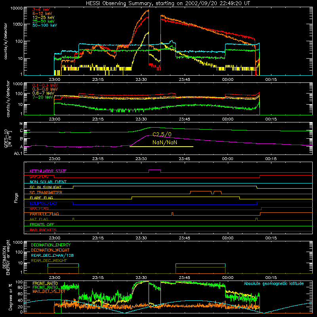
Task: Select the 'NON_SOLAR_EVENT' flag label
Action: coord(48,182)
